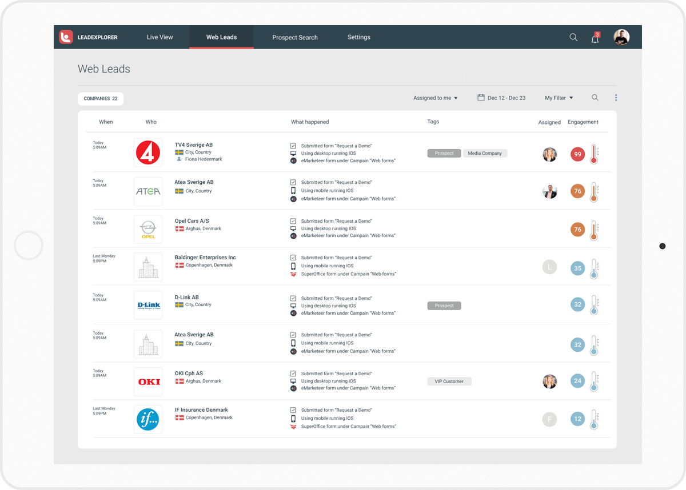
Task: Click the Opel company logo
Action: click(148, 230)
